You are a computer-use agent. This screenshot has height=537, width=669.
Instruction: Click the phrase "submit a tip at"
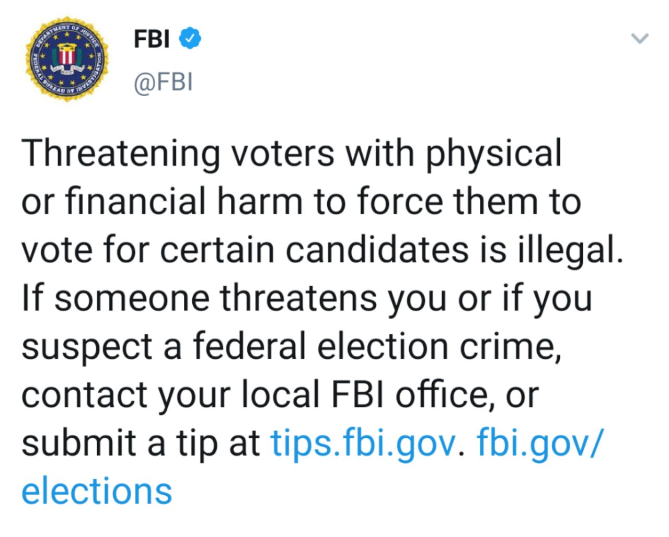(141, 444)
